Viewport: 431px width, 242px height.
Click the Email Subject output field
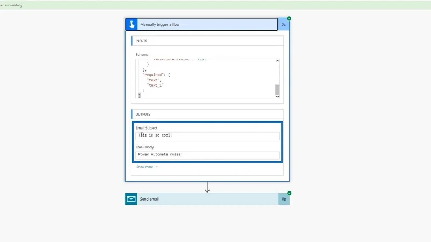(x=207, y=136)
